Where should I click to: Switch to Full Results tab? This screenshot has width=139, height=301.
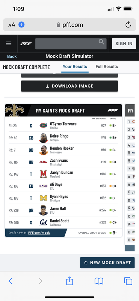[107, 67]
